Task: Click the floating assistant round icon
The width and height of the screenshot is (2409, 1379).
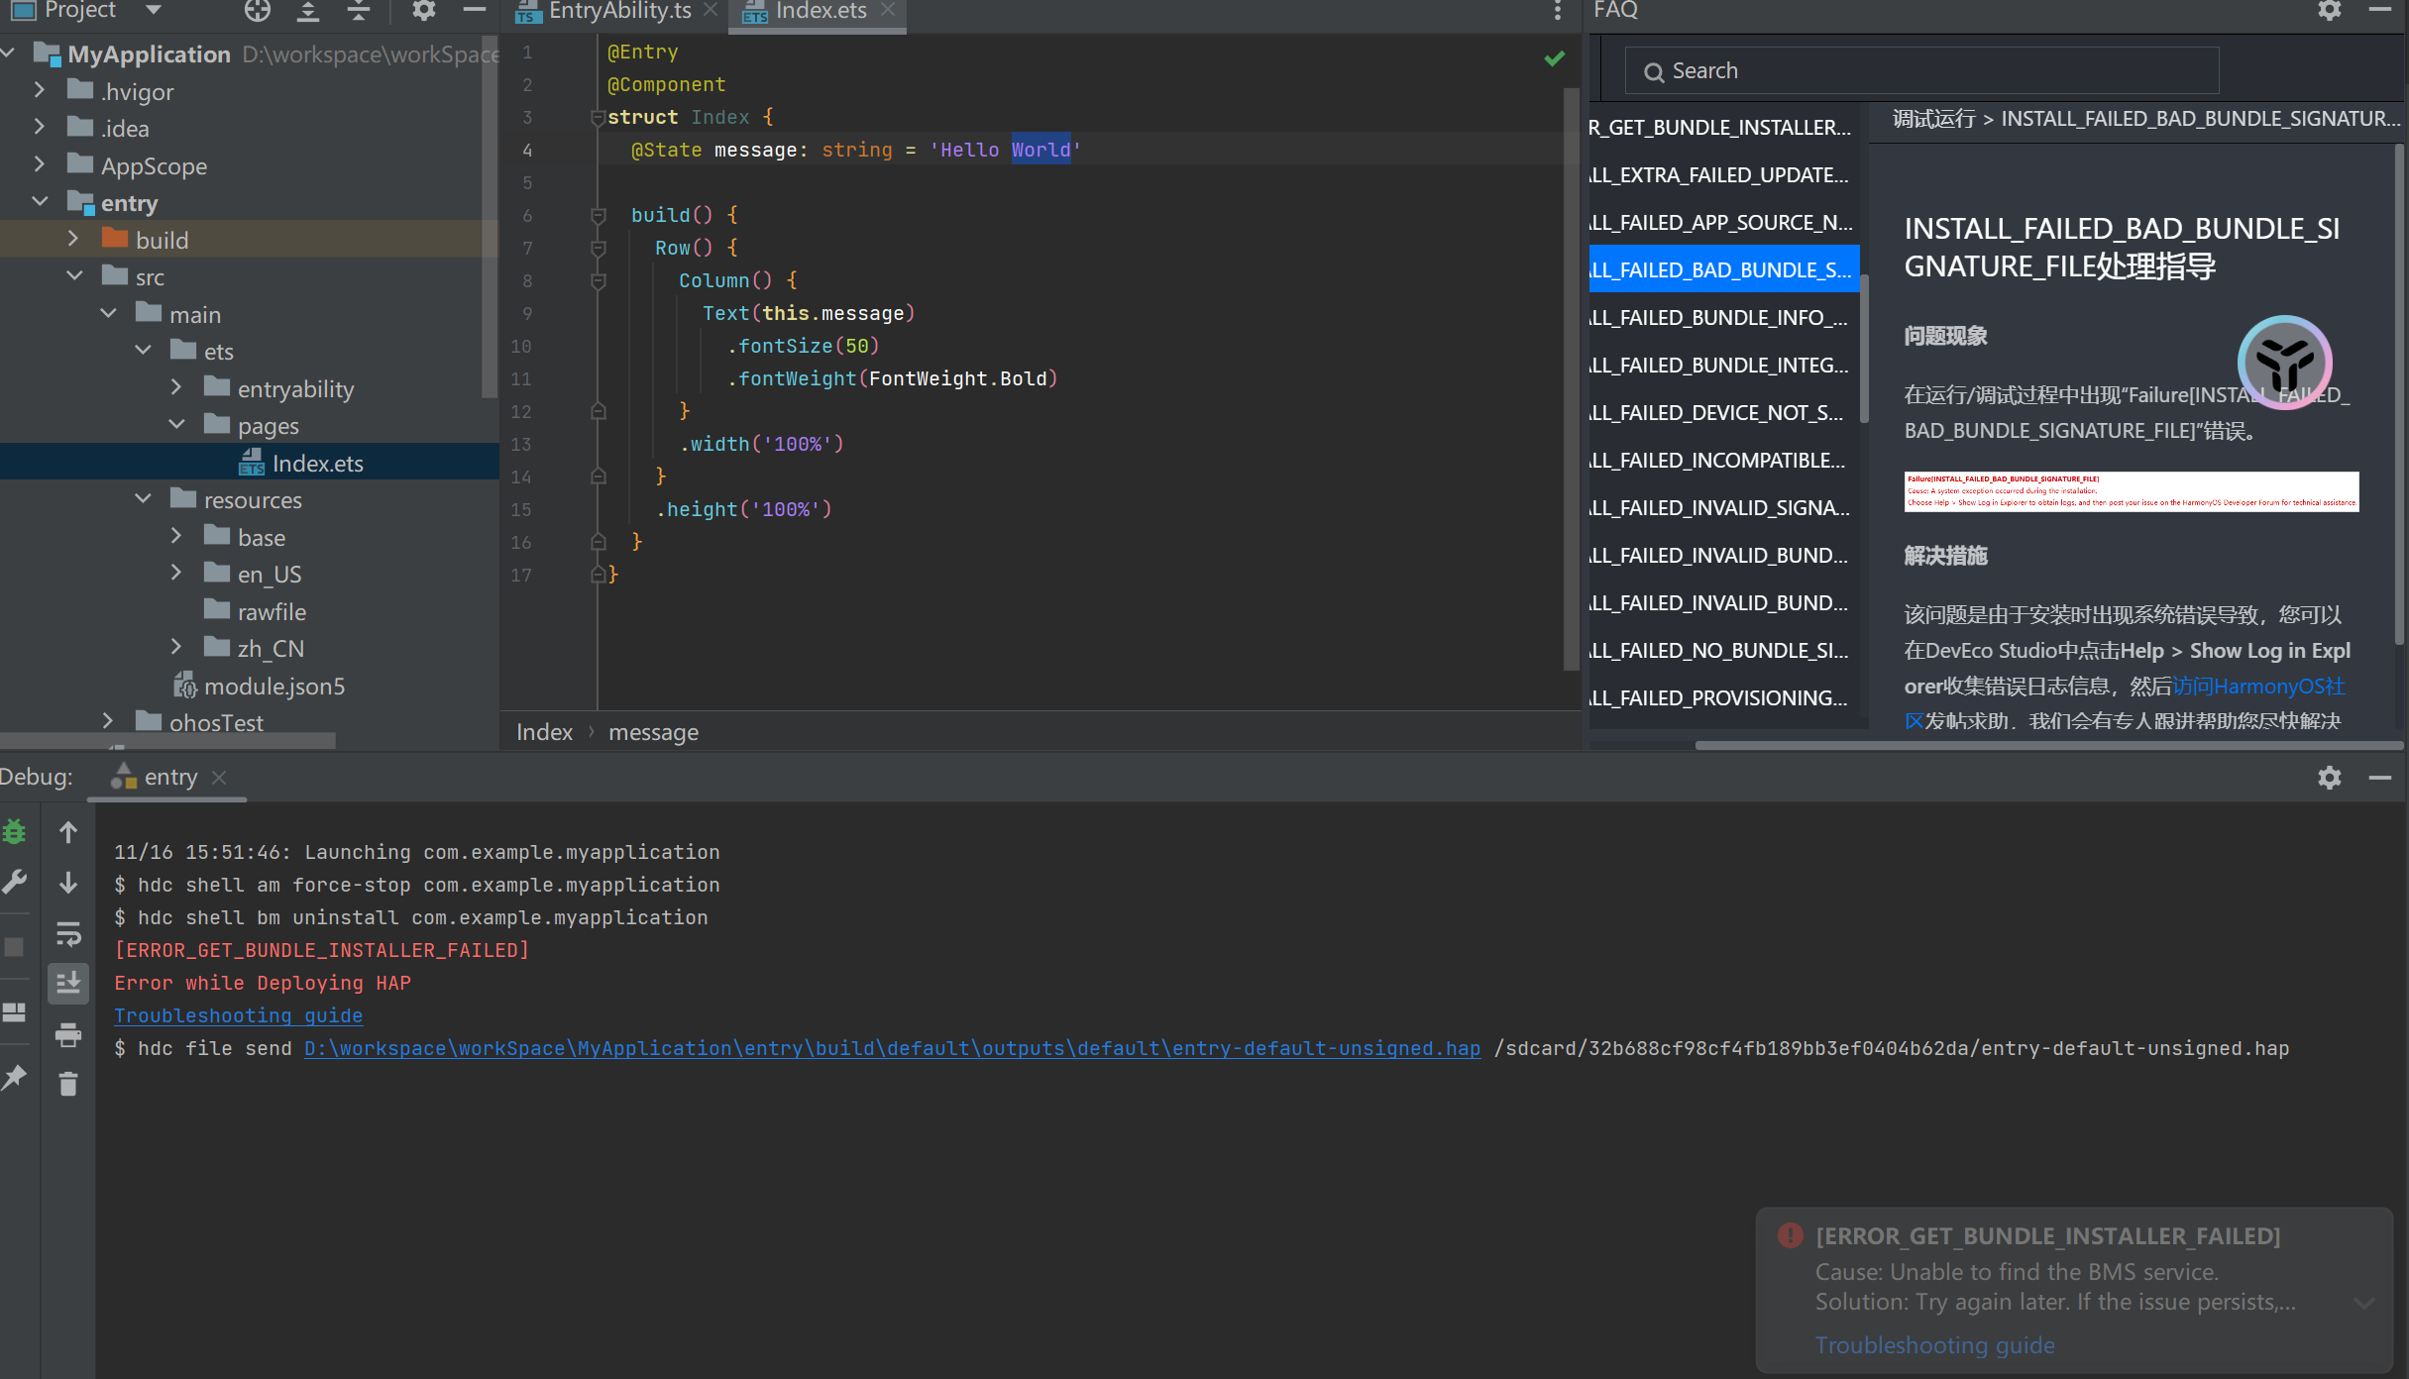Action: [x=2285, y=363]
